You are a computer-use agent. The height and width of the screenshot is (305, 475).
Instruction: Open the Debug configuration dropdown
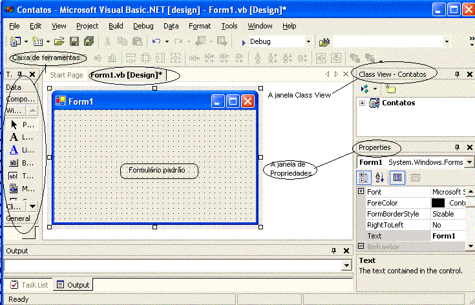308,42
